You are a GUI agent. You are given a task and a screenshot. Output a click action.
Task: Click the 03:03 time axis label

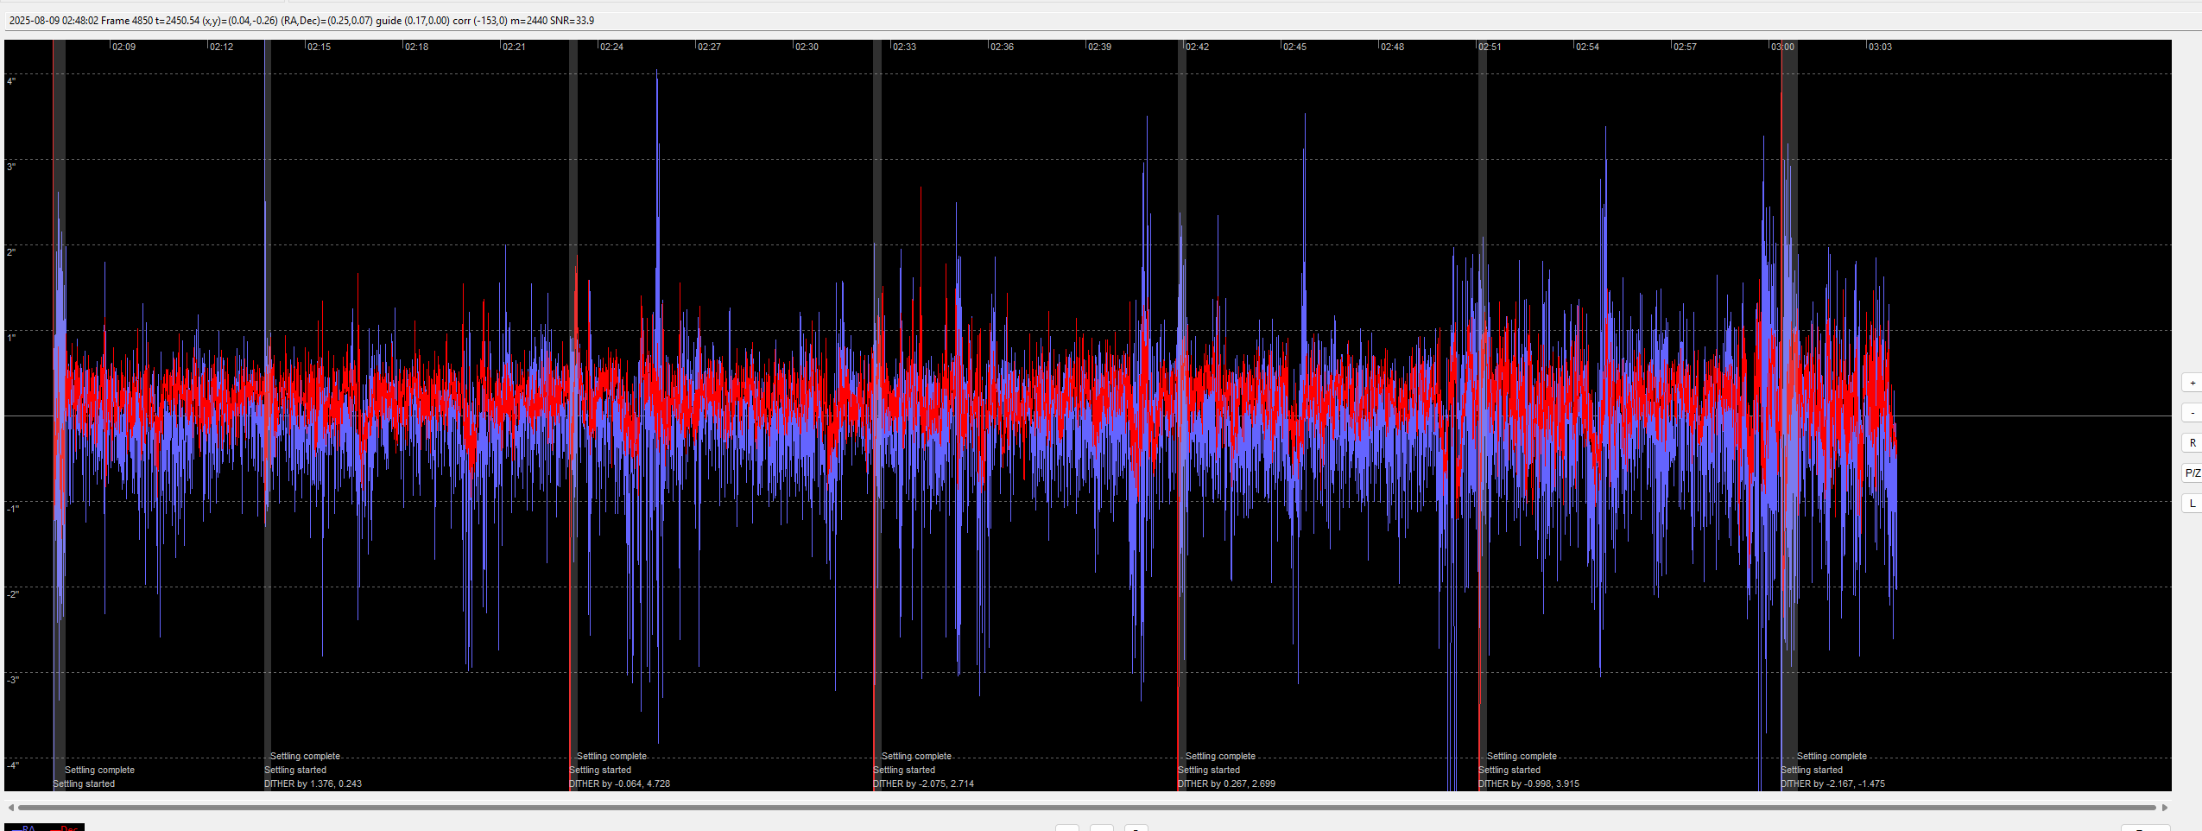1880,47
